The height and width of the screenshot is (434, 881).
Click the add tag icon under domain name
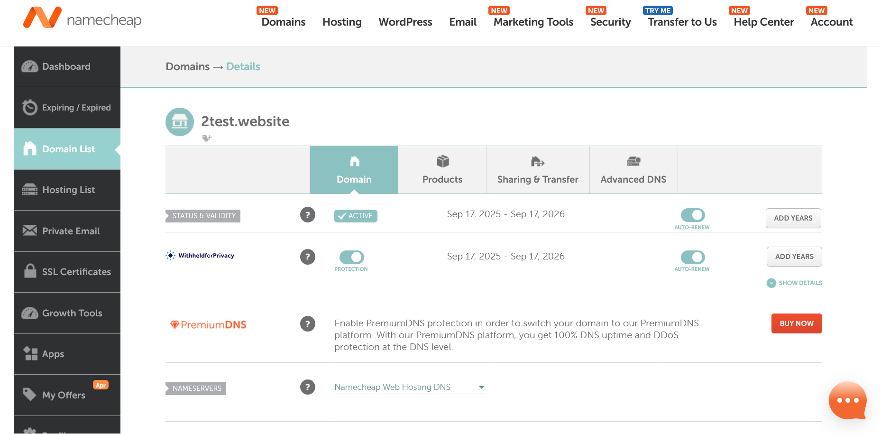click(207, 138)
